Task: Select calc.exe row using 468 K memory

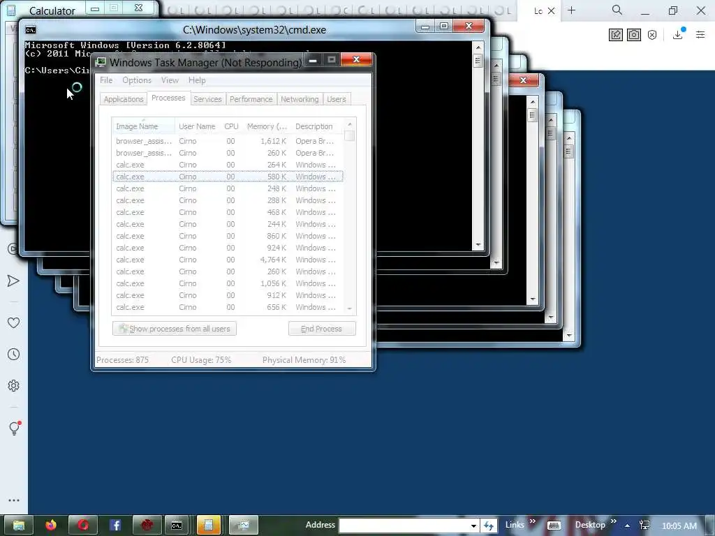Action: click(228, 212)
